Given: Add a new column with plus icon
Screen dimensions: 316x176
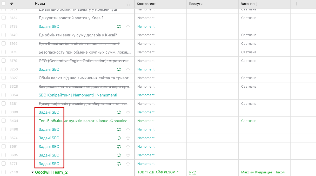Looking at the screenshot, I should tap(296, 4).
